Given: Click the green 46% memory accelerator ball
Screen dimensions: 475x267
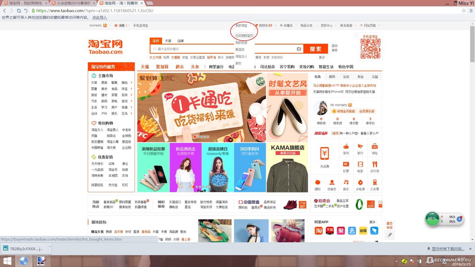Looking at the screenshot, I should (432, 219).
